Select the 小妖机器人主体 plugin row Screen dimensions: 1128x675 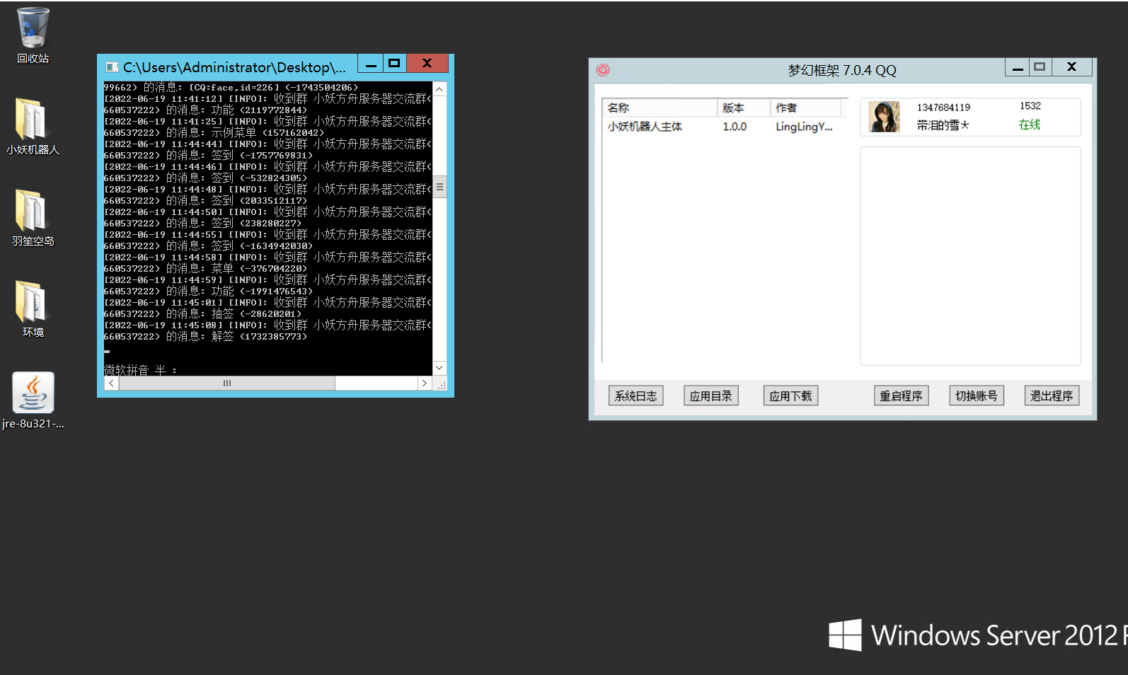click(x=645, y=127)
